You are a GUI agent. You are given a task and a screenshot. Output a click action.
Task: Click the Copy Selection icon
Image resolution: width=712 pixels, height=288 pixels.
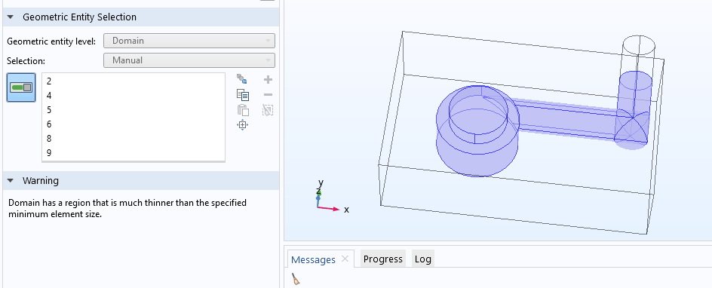(x=242, y=95)
